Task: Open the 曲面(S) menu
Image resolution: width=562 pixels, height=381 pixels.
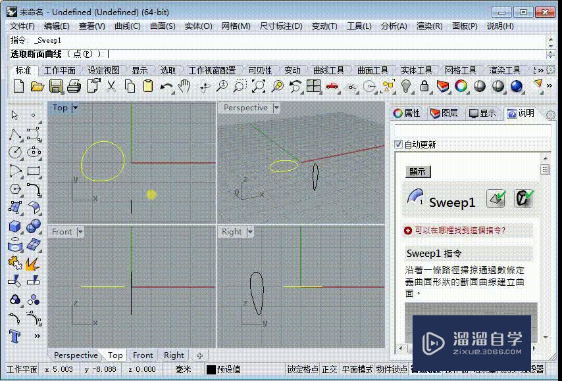Action: pos(163,26)
